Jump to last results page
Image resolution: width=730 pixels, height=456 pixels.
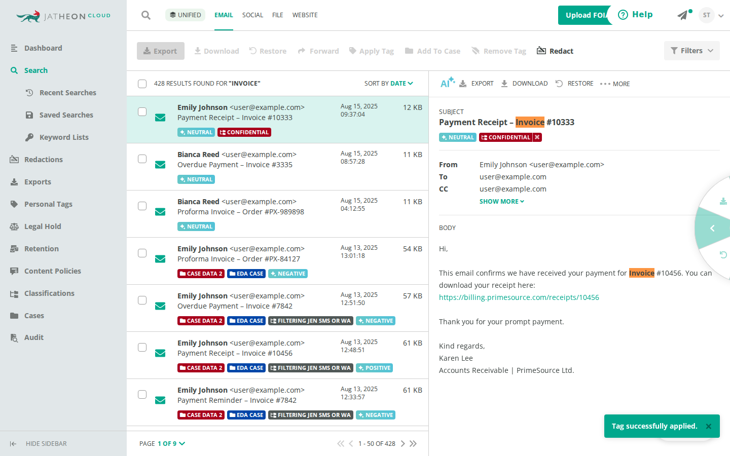(413, 443)
